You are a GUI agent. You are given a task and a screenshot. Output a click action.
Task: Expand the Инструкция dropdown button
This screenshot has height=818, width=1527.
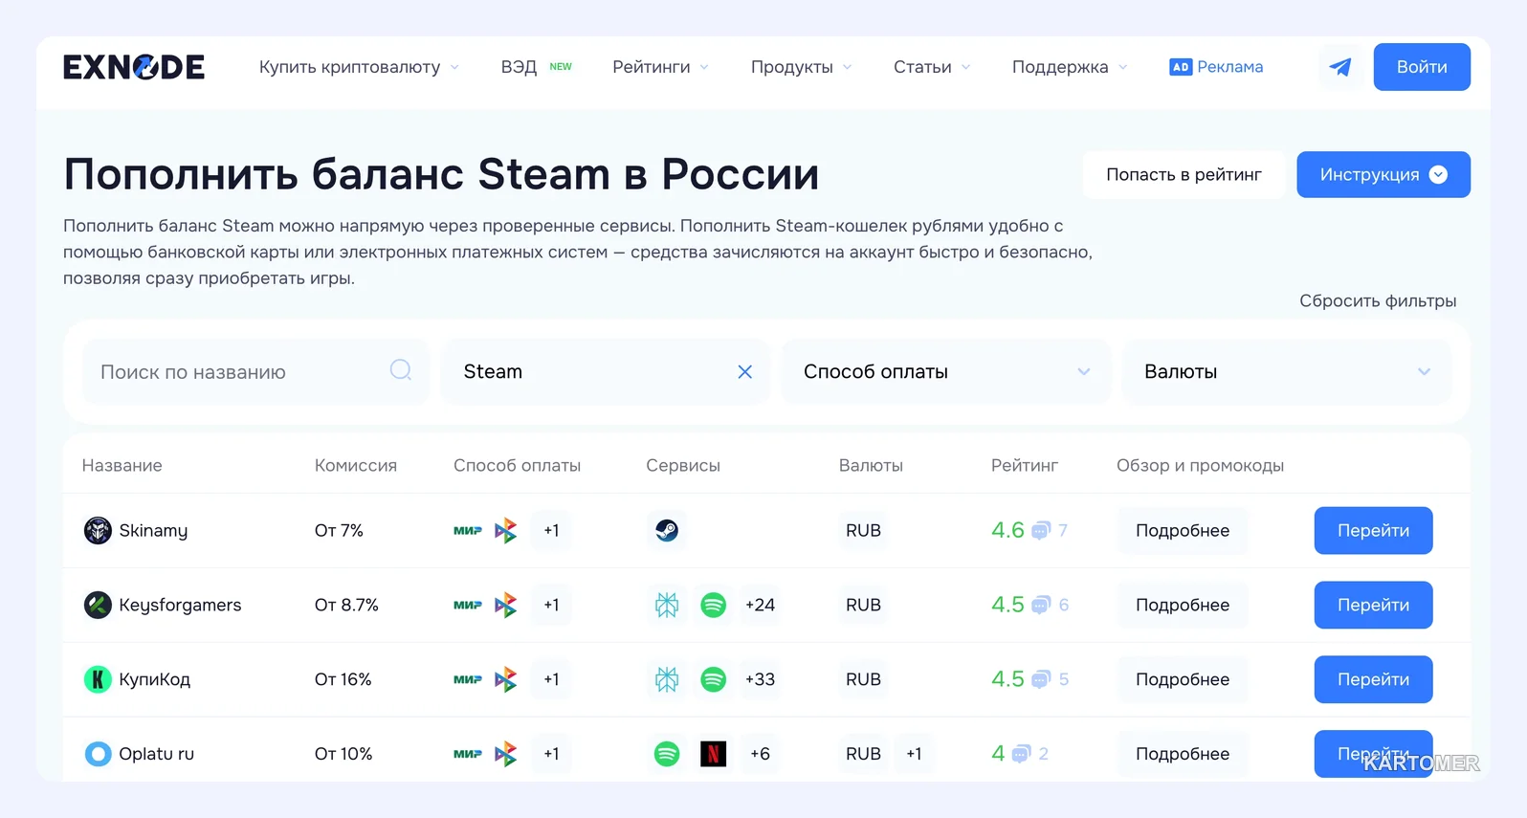[1383, 175]
